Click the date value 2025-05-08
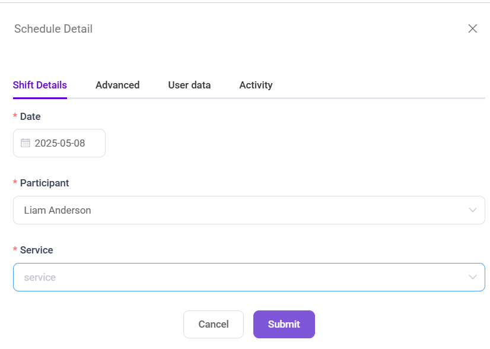 point(60,143)
